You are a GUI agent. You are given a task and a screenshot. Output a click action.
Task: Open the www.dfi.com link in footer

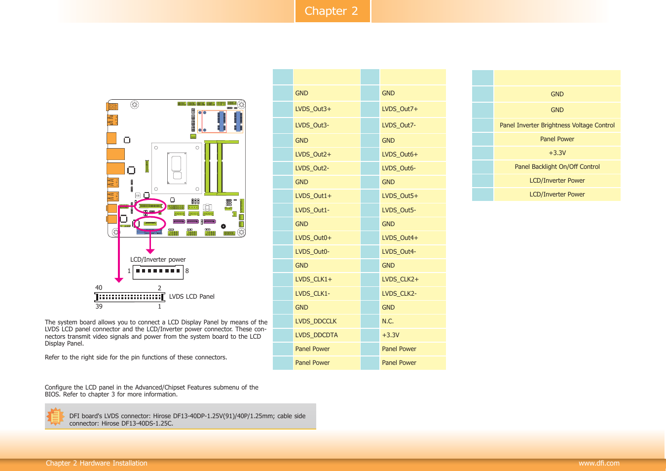[x=599, y=463]
